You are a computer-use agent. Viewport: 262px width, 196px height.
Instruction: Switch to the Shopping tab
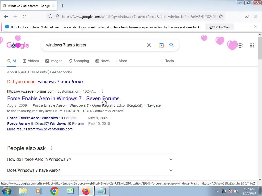pos(79,61)
